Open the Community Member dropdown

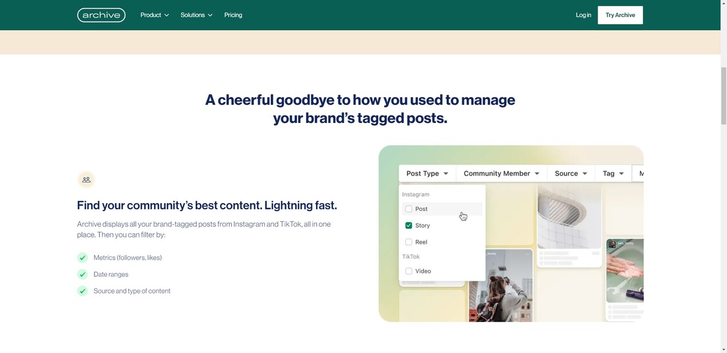click(x=501, y=173)
